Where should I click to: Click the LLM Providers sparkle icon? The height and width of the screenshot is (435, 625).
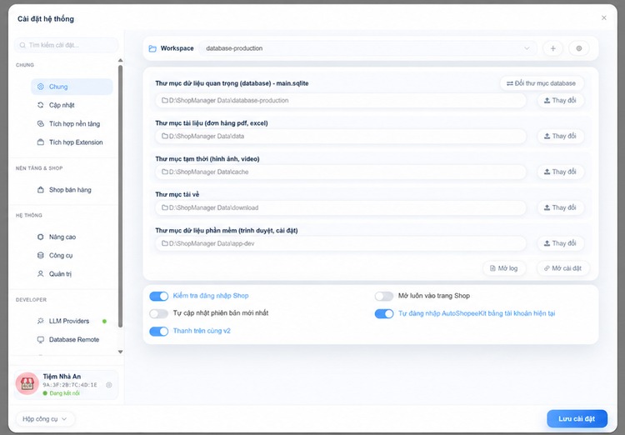point(40,321)
